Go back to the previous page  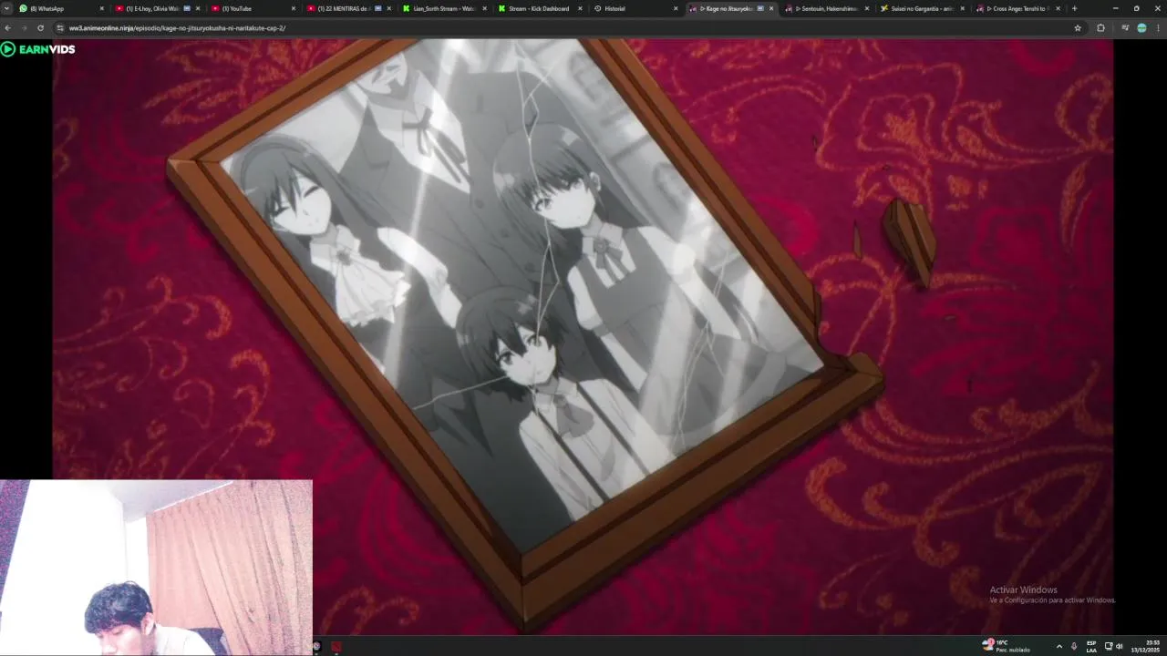(x=8, y=28)
